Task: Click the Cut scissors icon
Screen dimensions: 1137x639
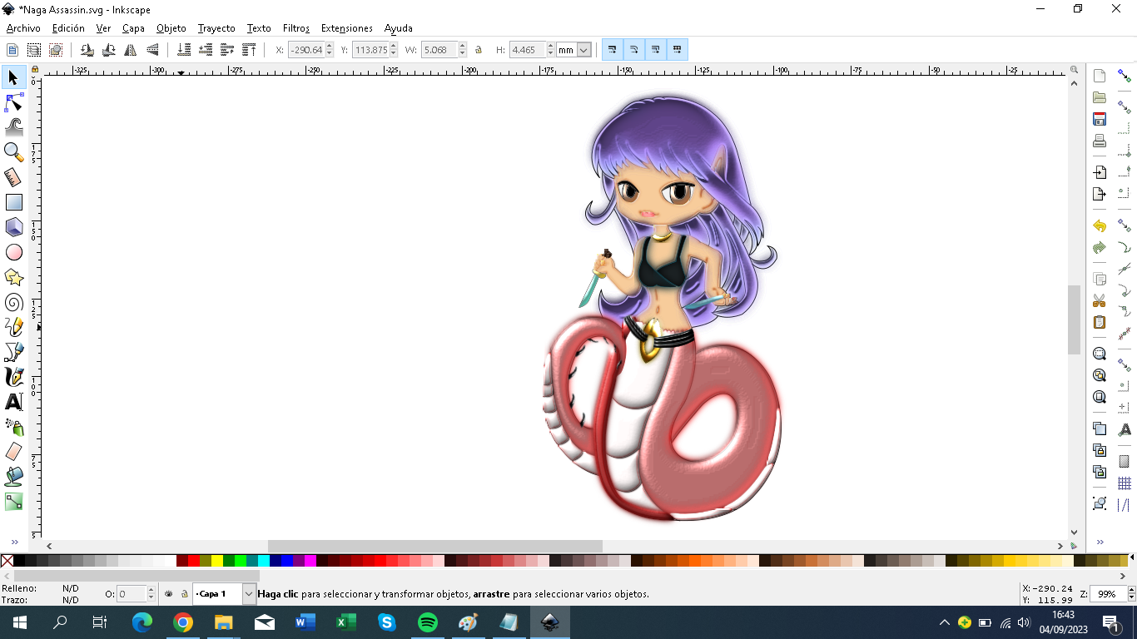Action: pos(1100,300)
